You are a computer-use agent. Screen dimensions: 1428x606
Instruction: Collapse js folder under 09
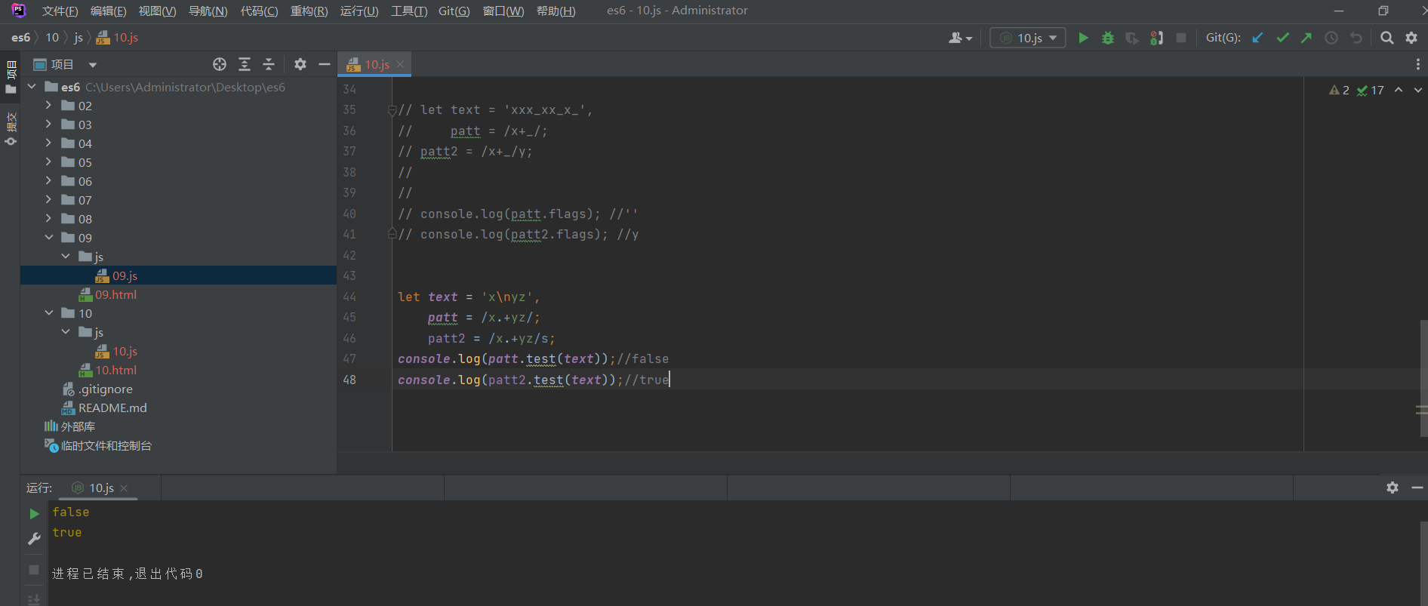tap(66, 256)
